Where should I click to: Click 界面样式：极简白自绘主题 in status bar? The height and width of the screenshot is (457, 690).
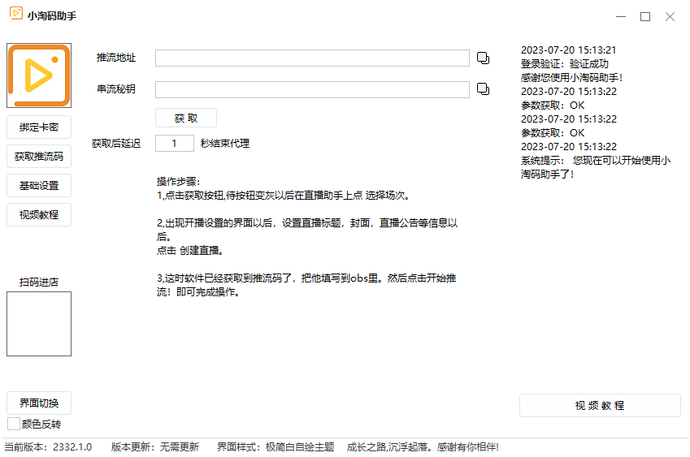(276, 447)
